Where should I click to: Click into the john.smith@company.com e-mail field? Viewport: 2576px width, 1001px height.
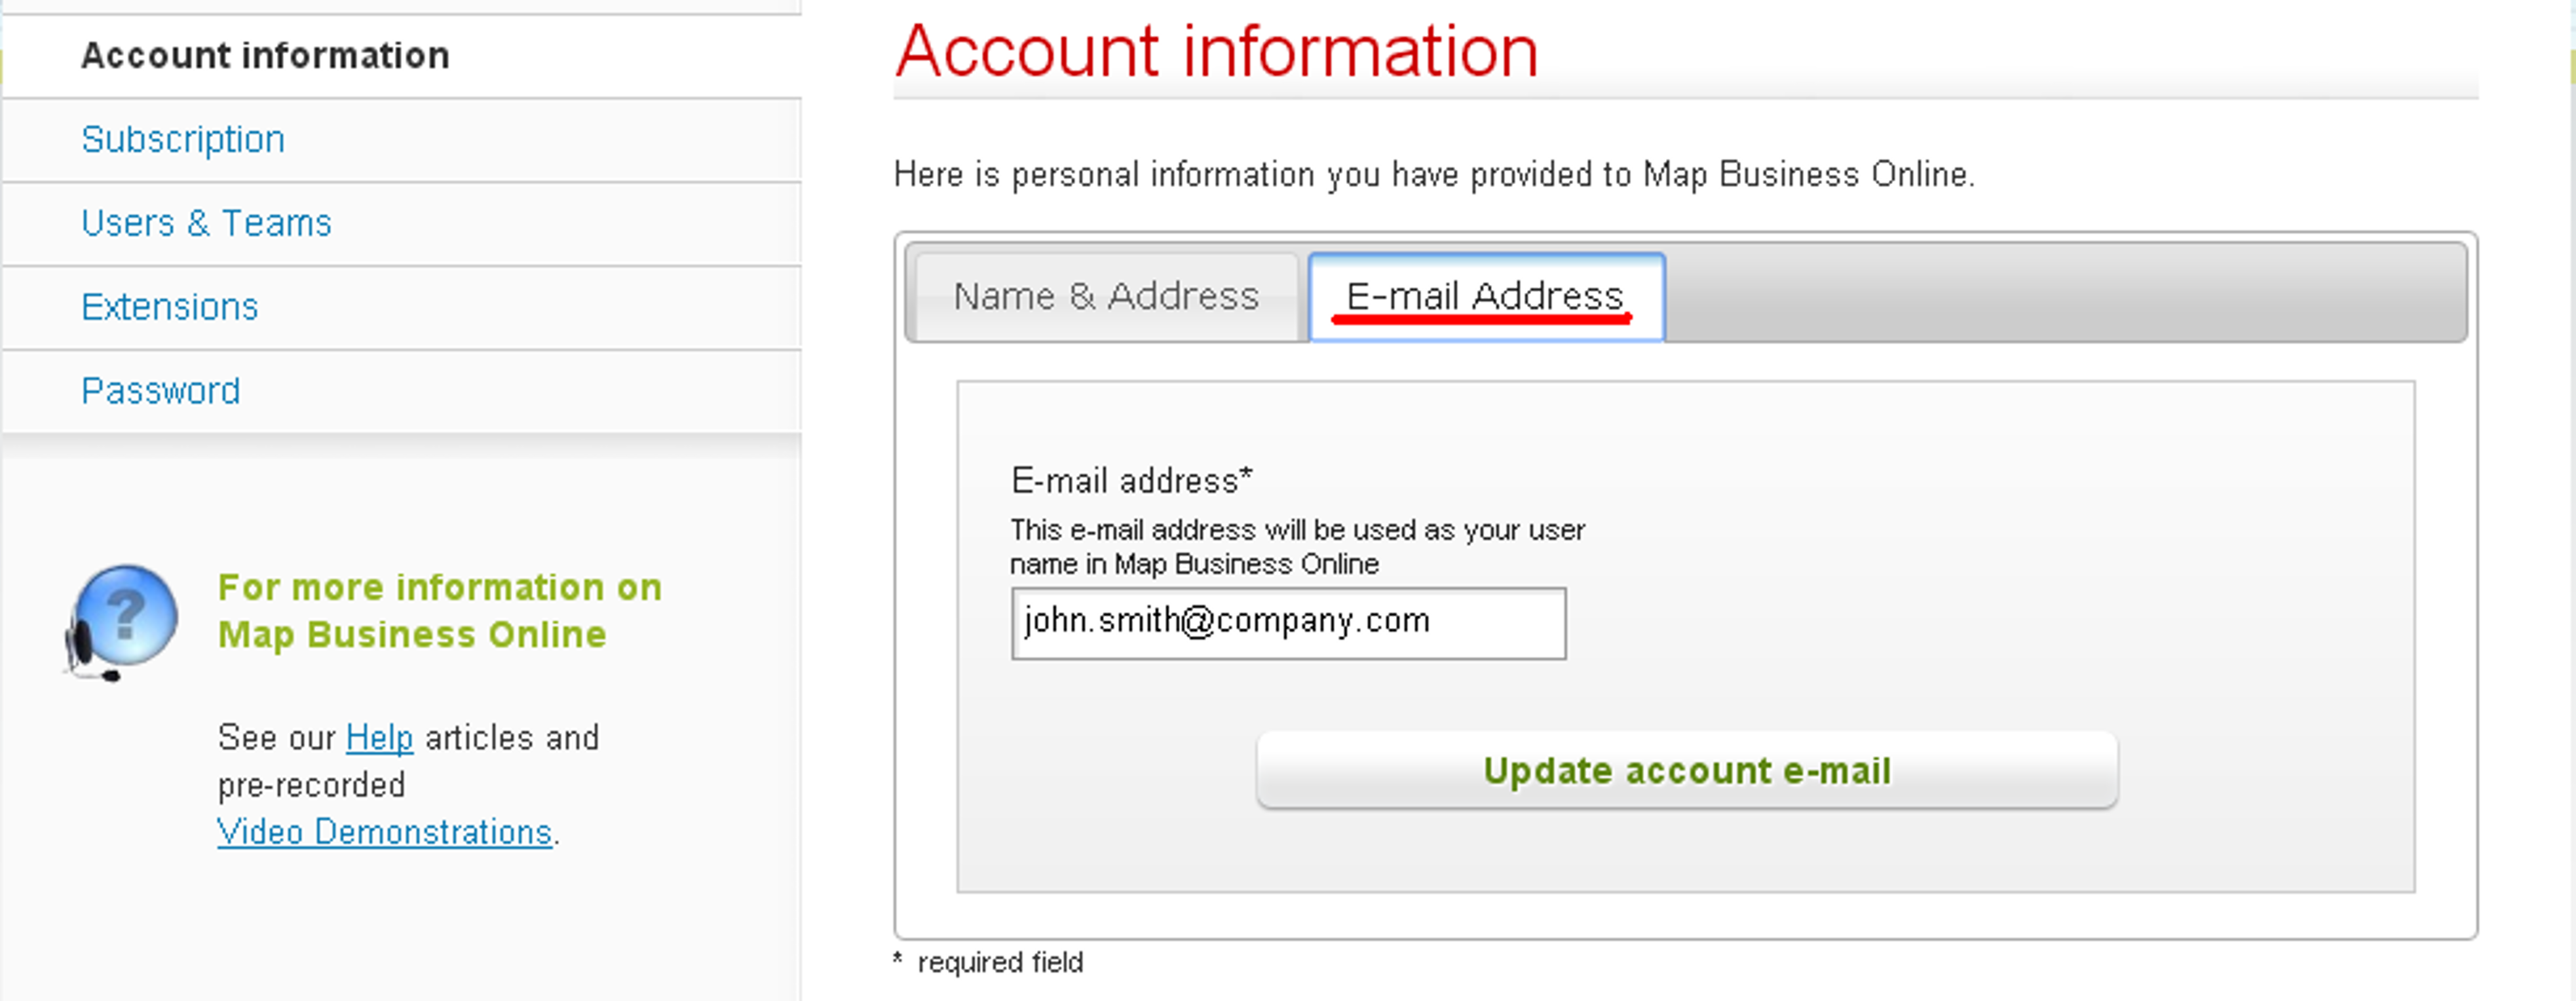(x=1288, y=623)
